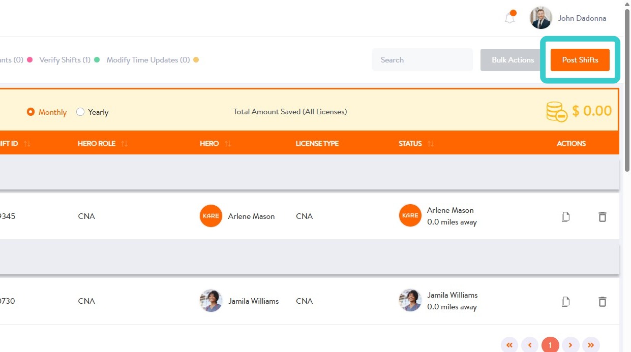Sort table by Hero column
The width and height of the screenshot is (631, 352).
228,144
